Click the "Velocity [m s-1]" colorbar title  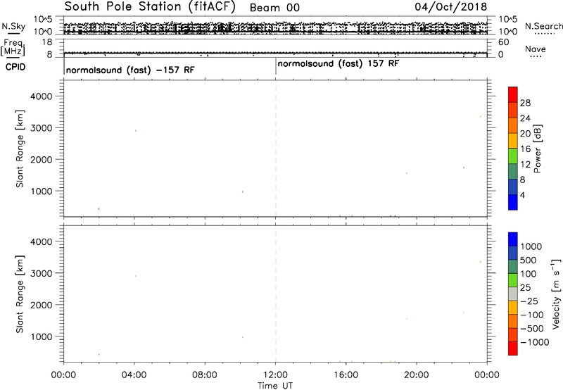(x=556, y=294)
